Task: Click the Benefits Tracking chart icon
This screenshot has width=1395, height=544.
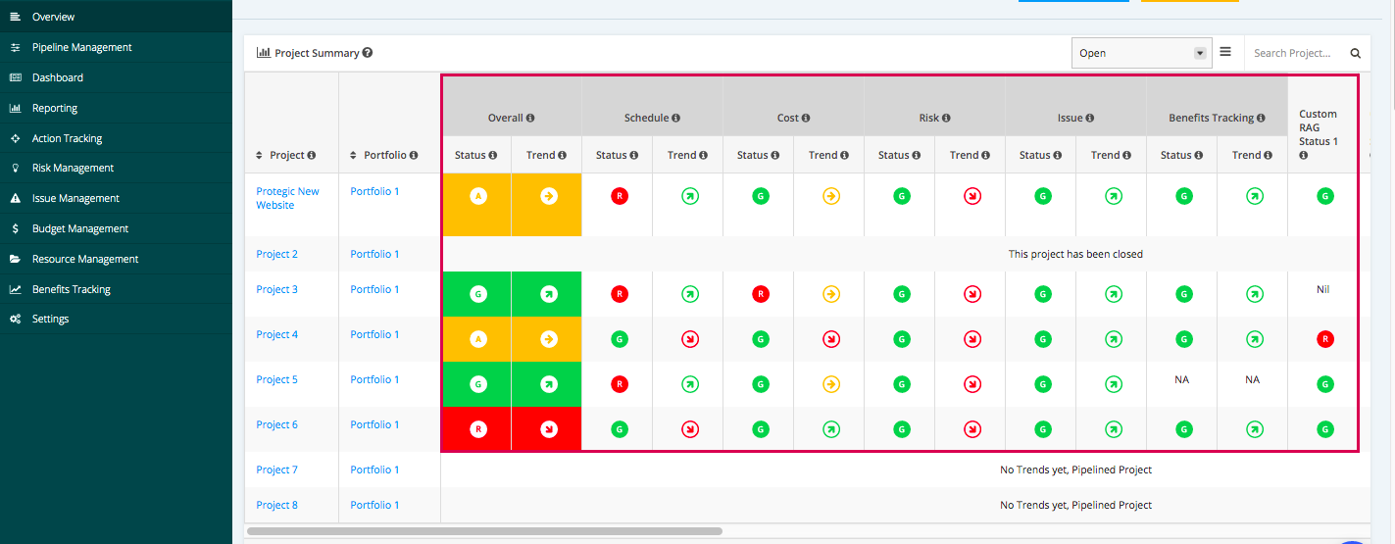Action: click(x=15, y=289)
